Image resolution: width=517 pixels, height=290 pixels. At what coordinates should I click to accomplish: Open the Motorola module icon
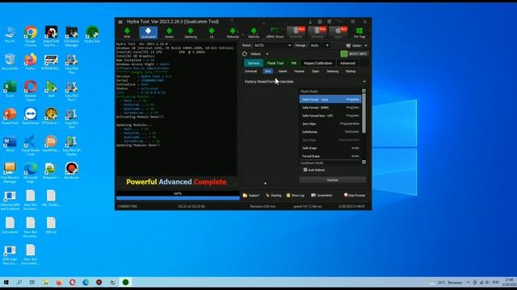click(233, 32)
